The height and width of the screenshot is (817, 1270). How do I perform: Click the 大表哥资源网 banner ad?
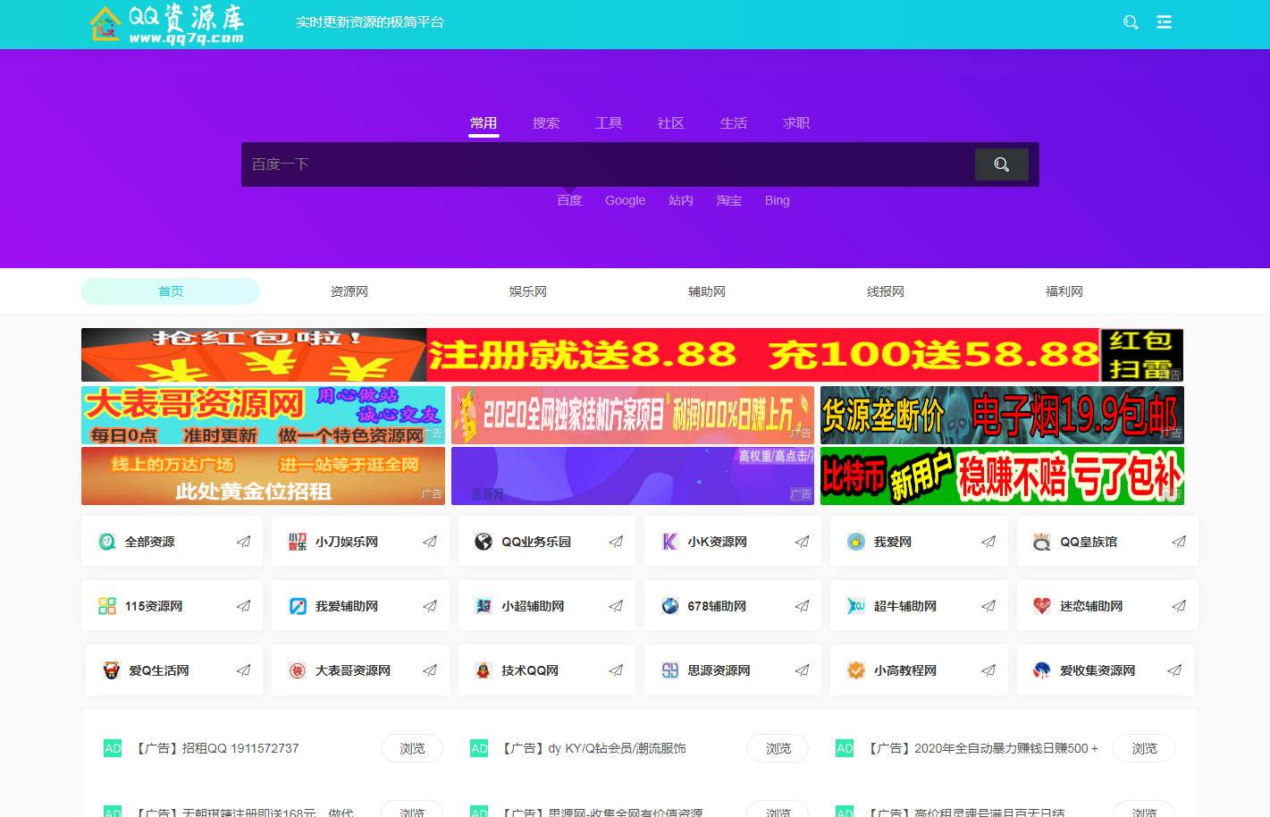click(x=263, y=416)
